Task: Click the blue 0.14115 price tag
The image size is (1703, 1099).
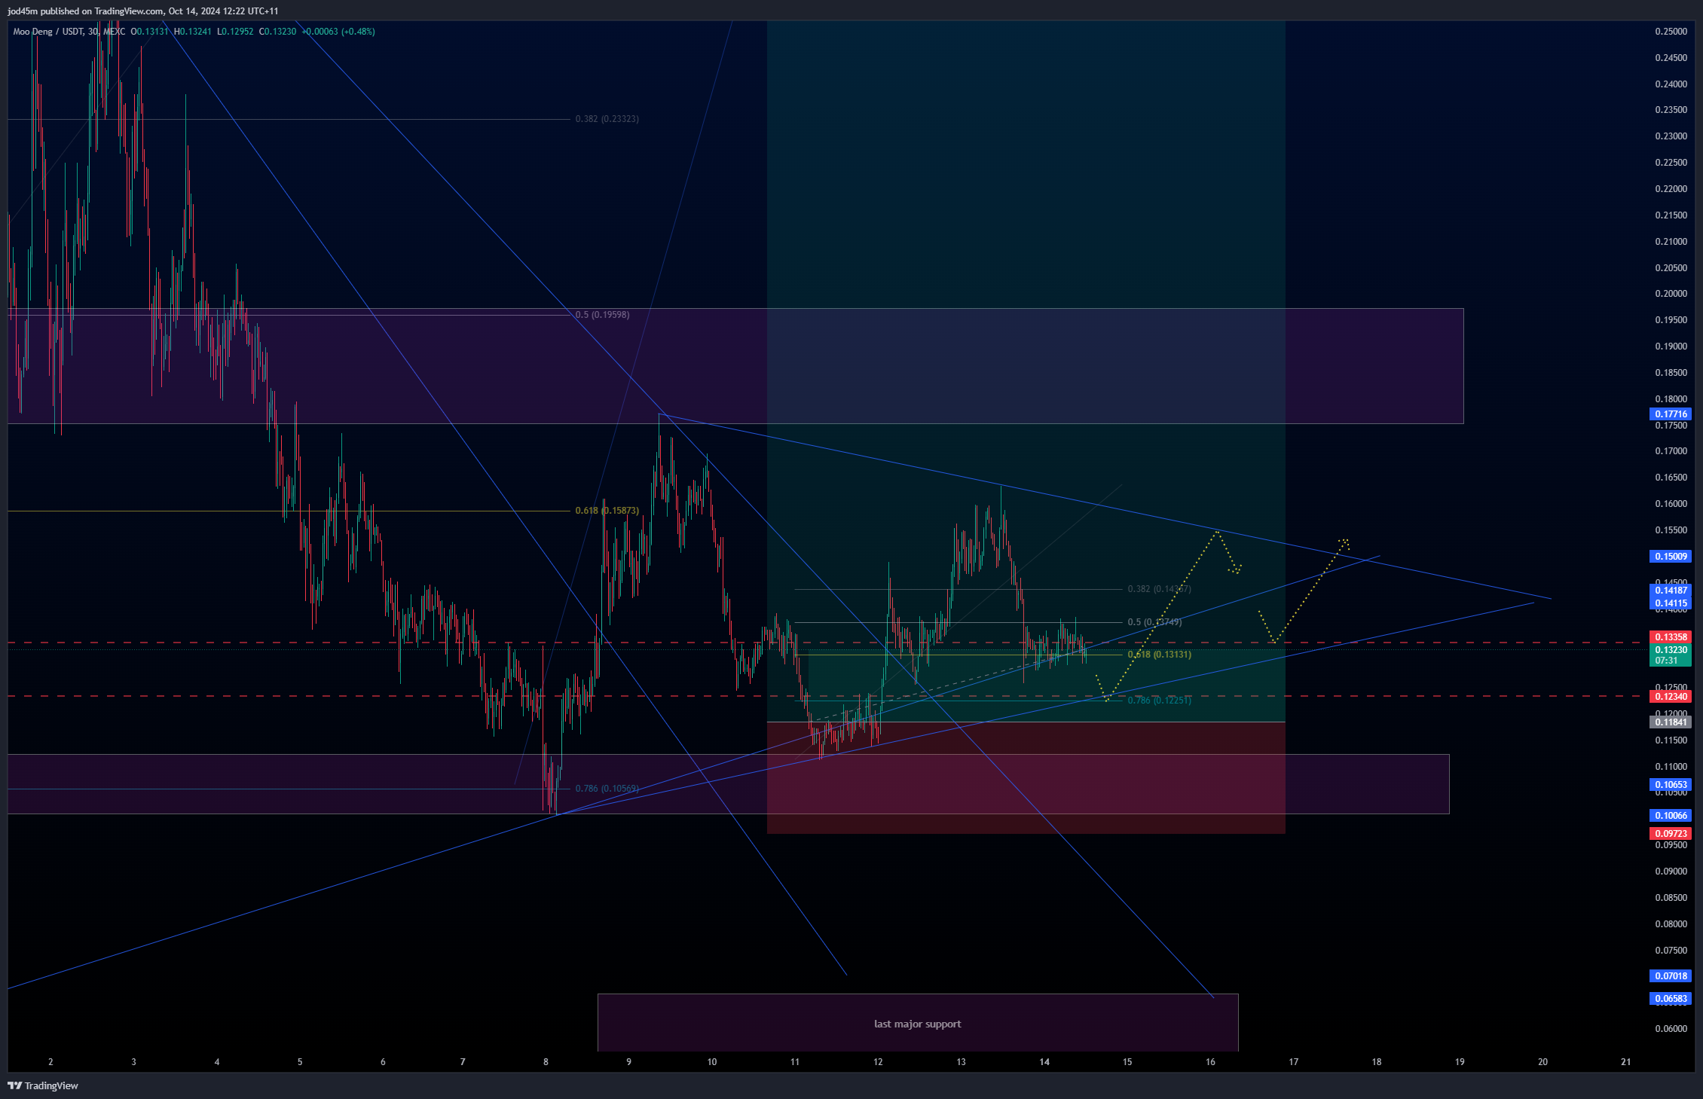Action: click(x=1671, y=603)
